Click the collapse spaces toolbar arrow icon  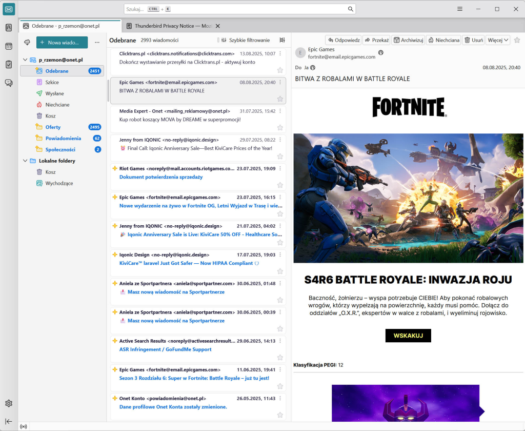pos(9,421)
